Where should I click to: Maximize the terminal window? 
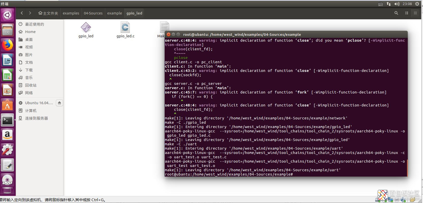(x=178, y=34)
